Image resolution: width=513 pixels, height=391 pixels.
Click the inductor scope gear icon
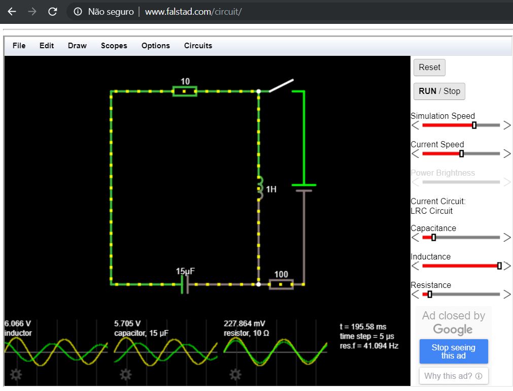click(x=16, y=375)
